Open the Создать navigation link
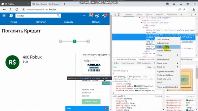198x111 pixels. (x=68, y=22)
